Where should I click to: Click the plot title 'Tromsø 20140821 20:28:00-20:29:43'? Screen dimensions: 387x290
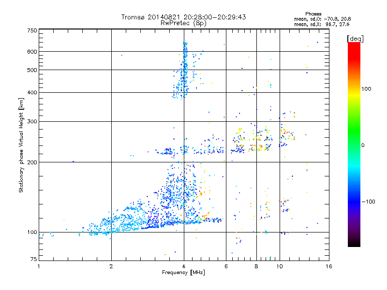[183, 17]
